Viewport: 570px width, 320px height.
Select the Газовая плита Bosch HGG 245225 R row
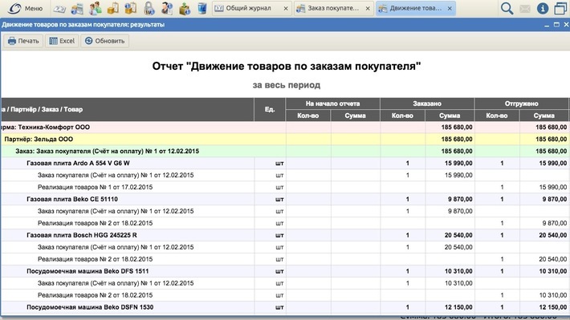pos(285,235)
